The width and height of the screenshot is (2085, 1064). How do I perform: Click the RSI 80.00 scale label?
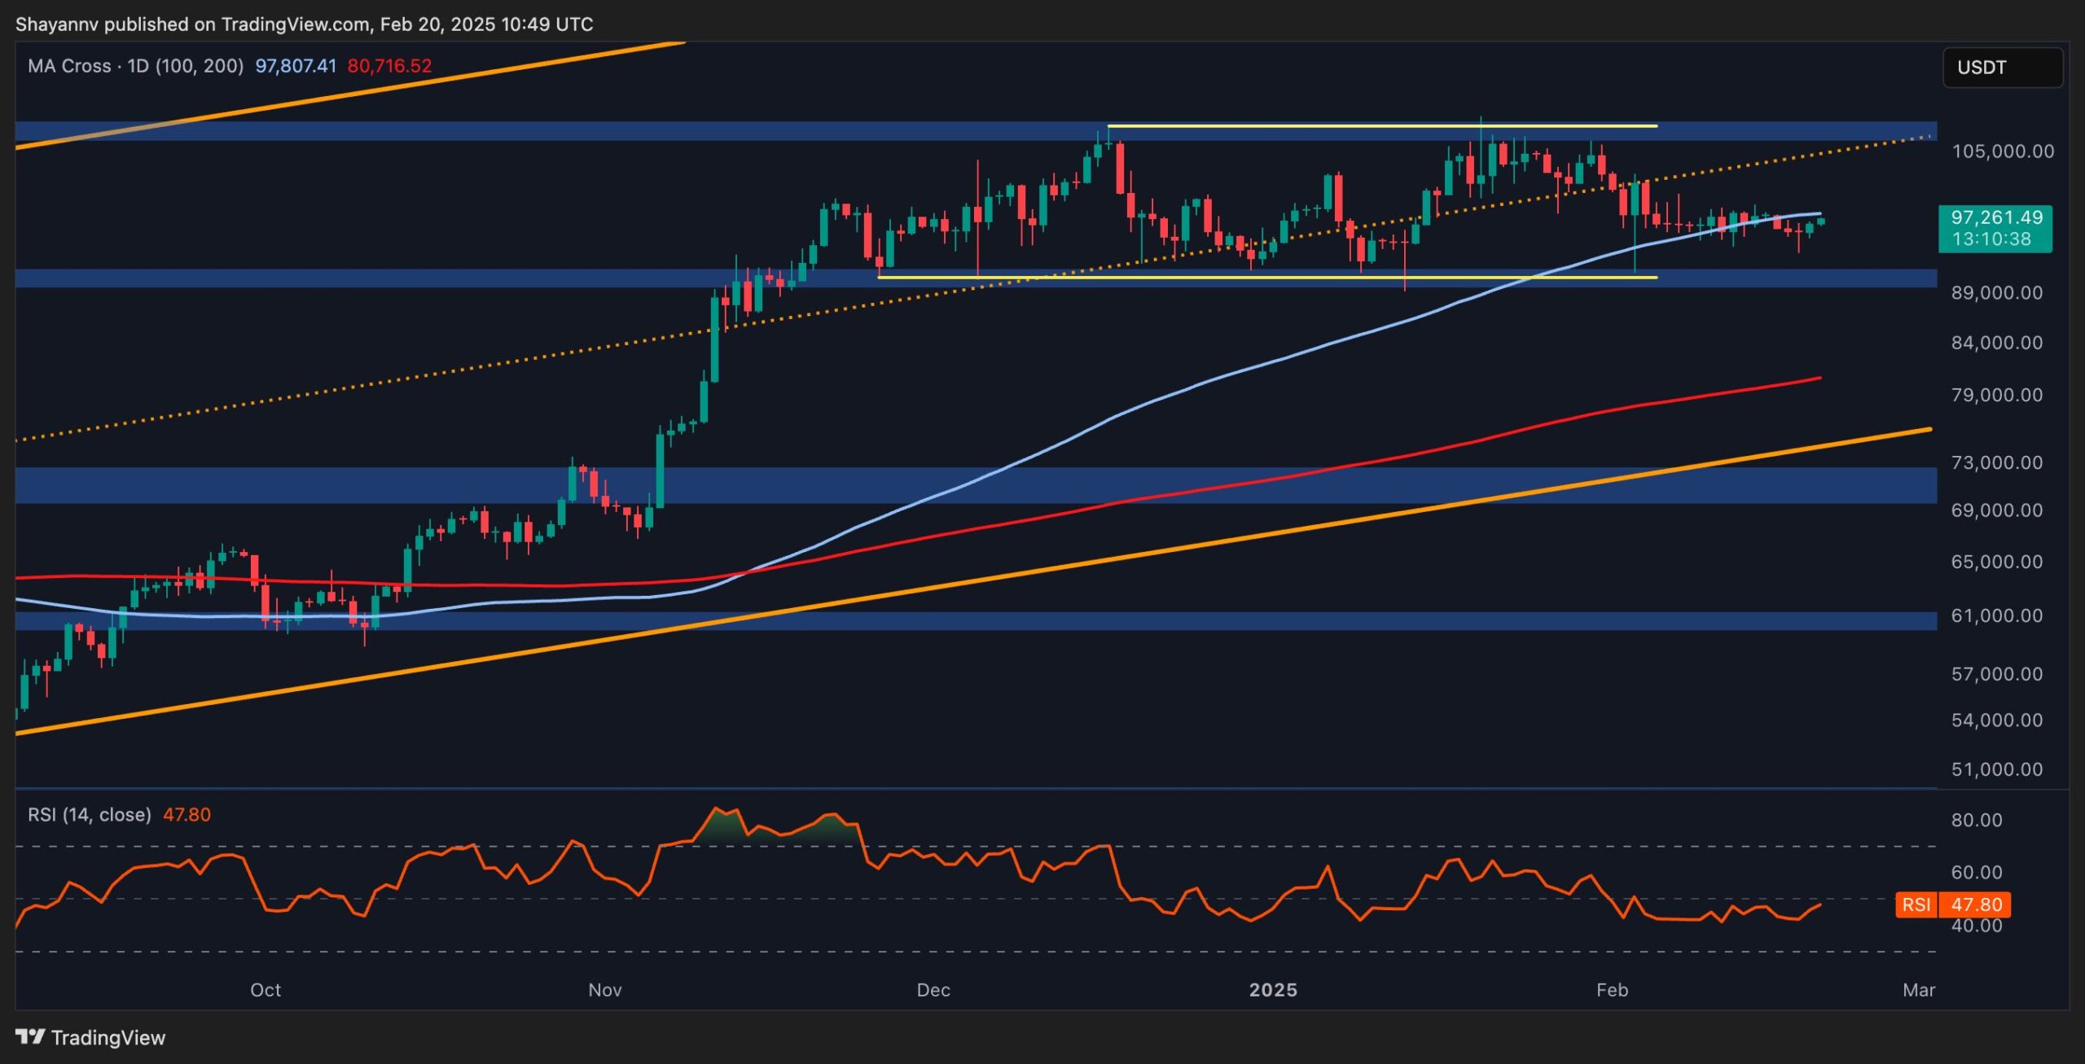point(1977,820)
